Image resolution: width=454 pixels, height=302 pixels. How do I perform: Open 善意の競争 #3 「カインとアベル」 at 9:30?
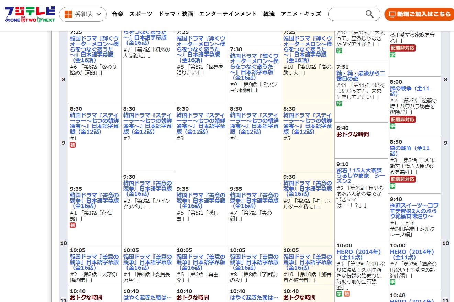click(x=147, y=188)
